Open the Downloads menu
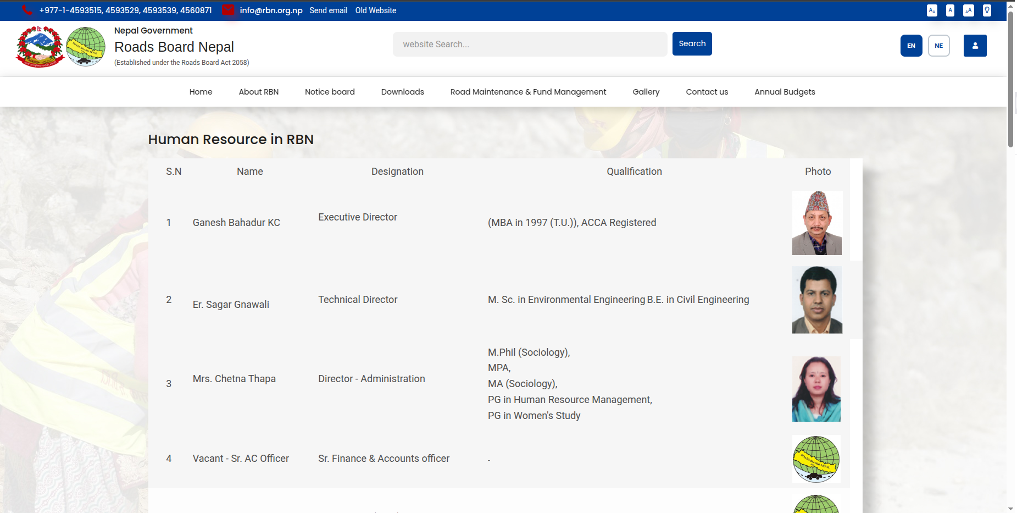This screenshot has width=1017, height=513. (402, 92)
